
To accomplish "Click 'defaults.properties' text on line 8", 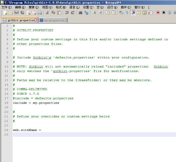I will click(74, 57).
